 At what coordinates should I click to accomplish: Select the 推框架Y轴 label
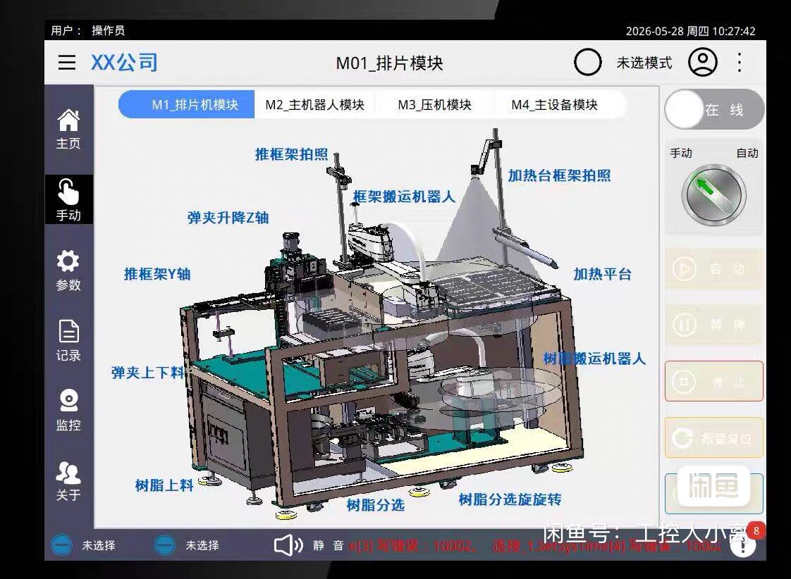157,274
